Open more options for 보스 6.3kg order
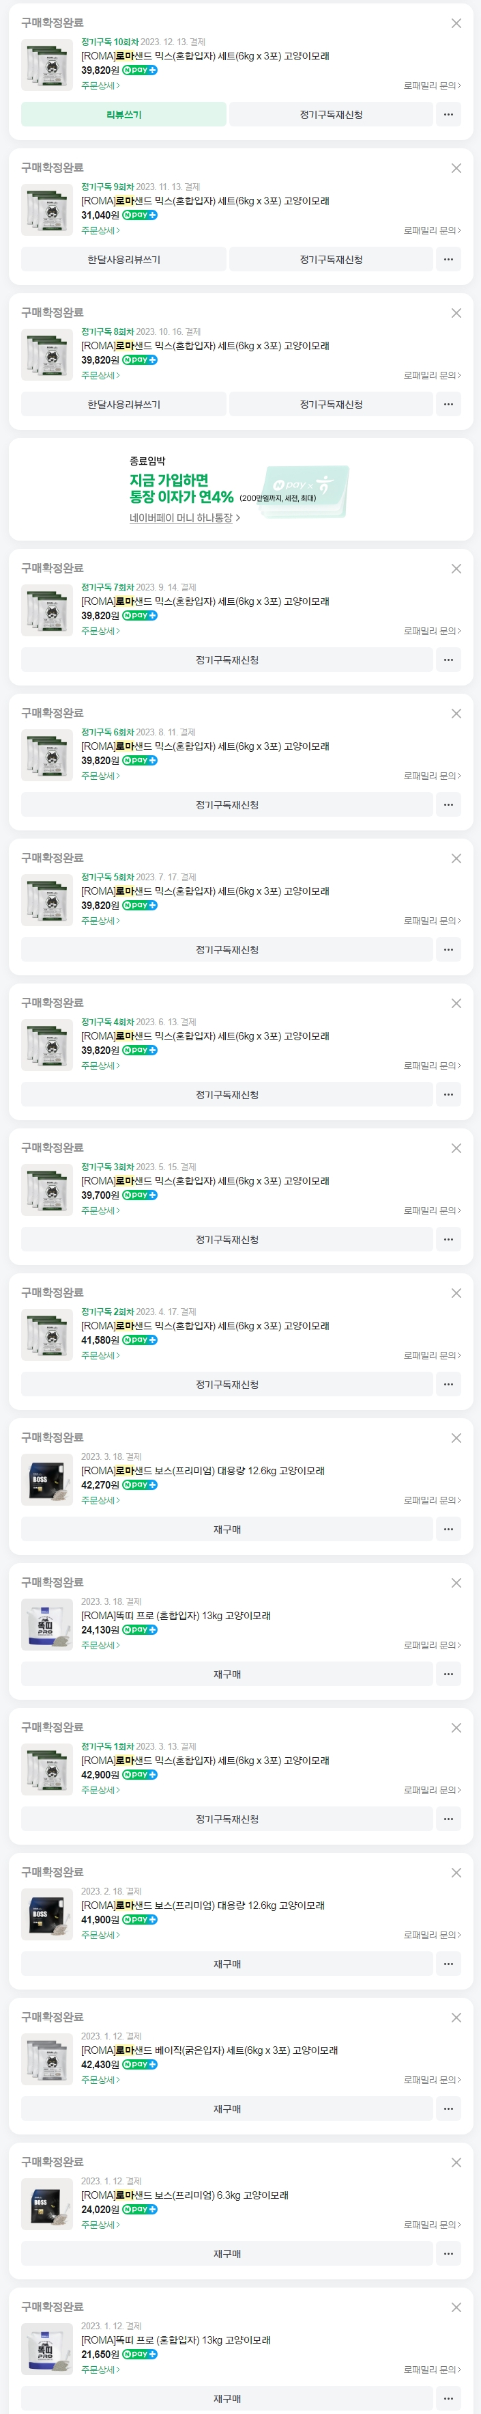The image size is (481, 2414). point(448,2254)
